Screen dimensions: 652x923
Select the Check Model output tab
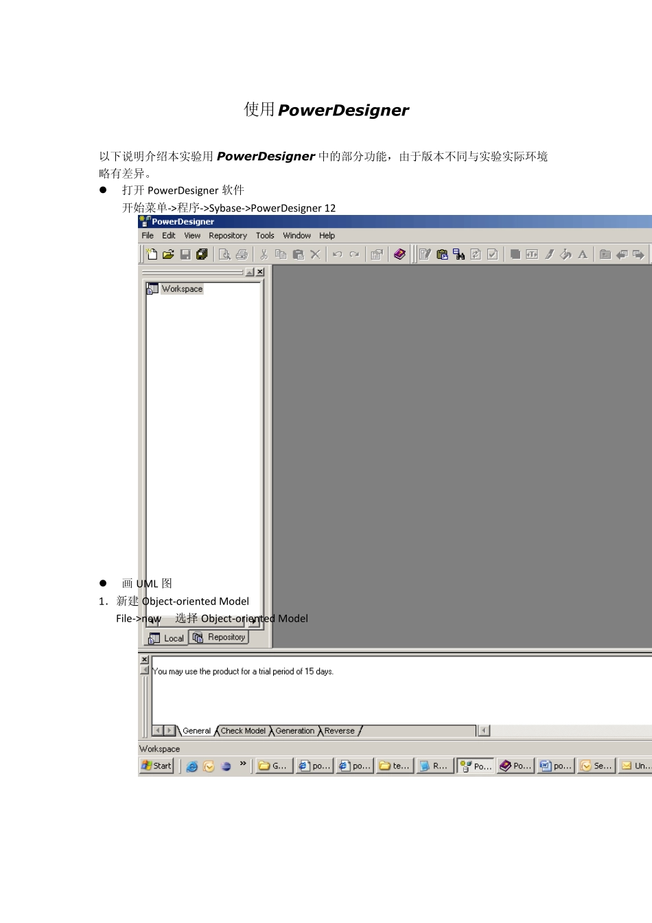point(243,731)
